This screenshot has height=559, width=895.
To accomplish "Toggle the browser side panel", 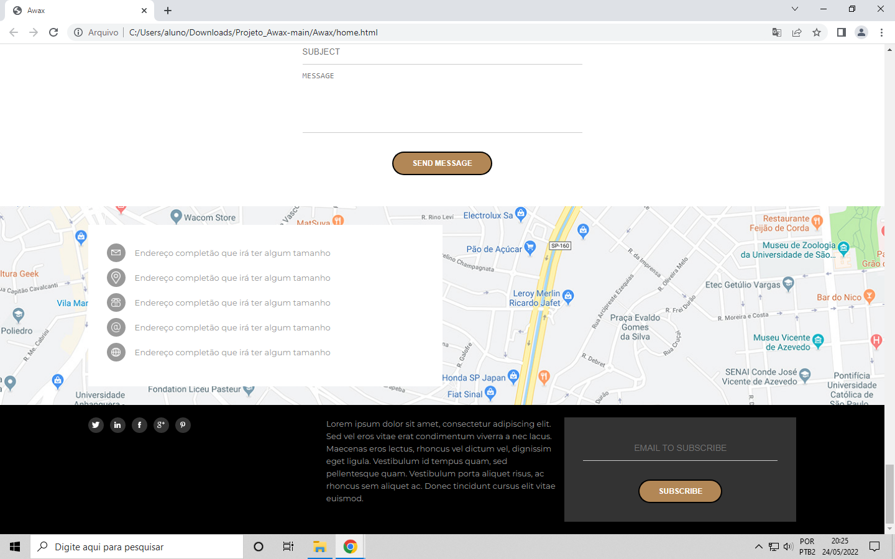I will 841,32.
